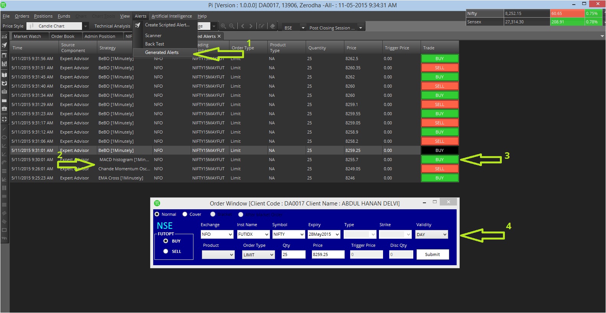Click the zoom in magnifier toolbar icon

pyautogui.click(x=223, y=26)
